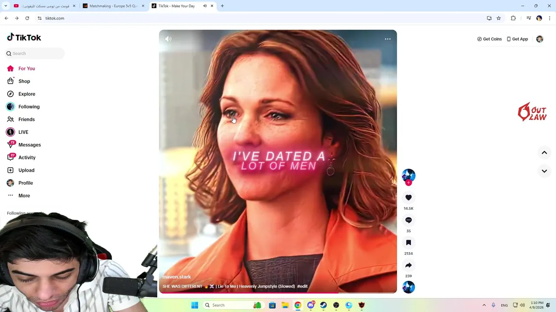Go to the previous video with up chevron

coord(544,153)
